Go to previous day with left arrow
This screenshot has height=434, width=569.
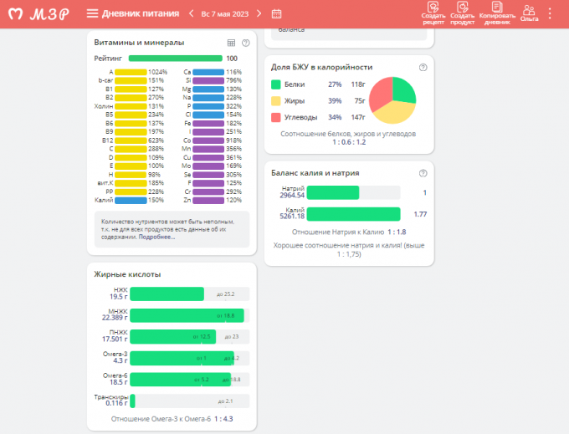(x=192, y=14)
